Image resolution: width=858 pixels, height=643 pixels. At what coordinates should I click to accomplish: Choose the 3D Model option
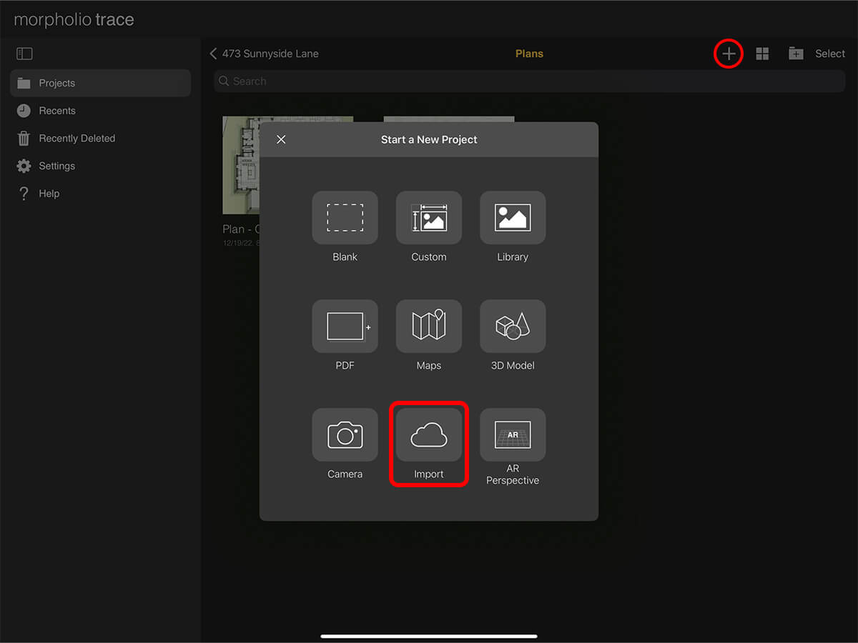click(x=513, y=327)
